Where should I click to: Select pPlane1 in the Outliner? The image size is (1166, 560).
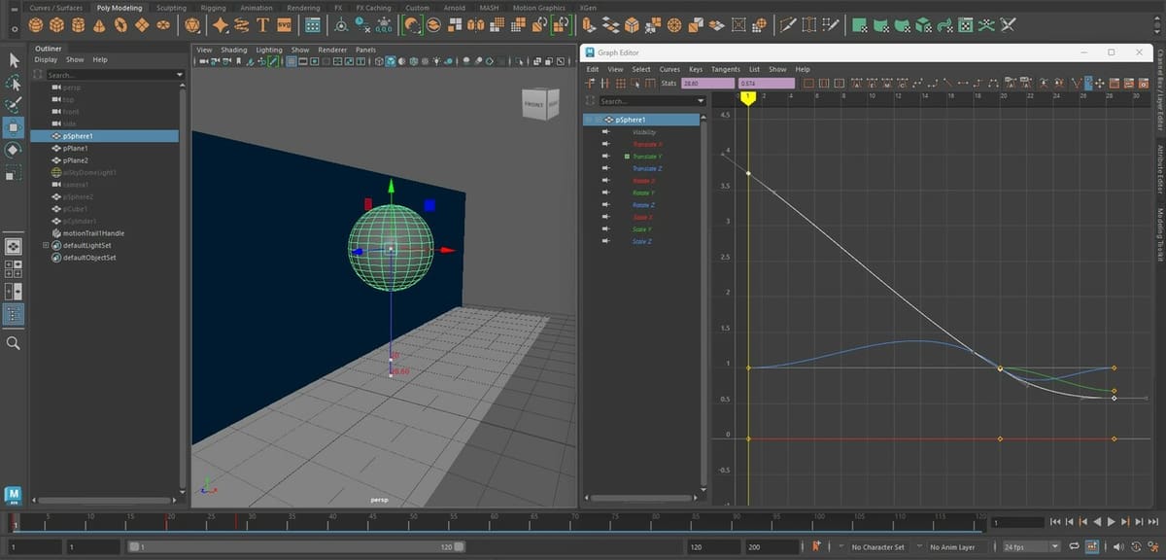pos(75,148)
